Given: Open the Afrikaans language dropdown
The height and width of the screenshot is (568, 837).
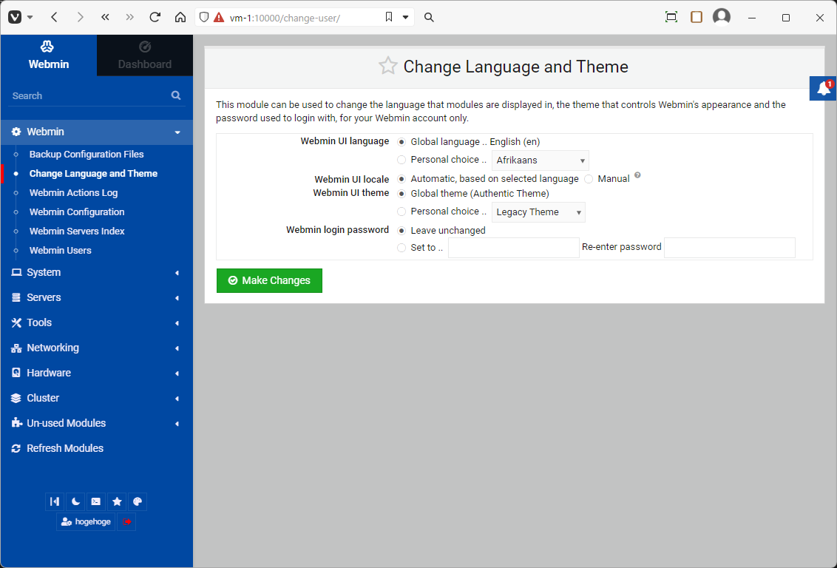Looking at the screenshot, I should [541, 160].
